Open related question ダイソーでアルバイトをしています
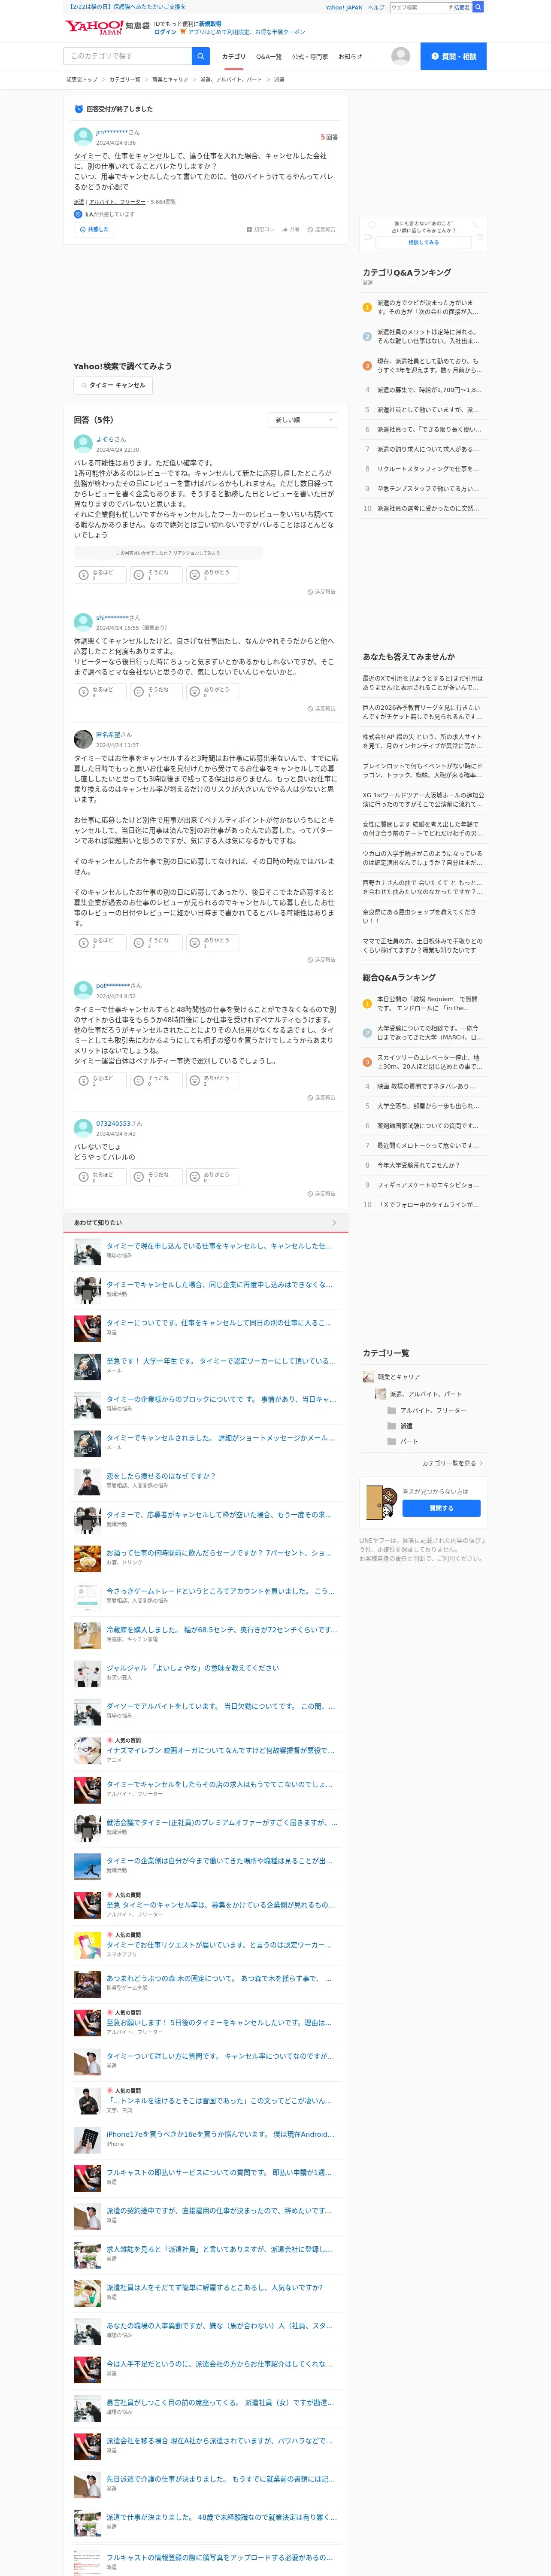Image resolution: width=551 pixels, height=2576 pixels. (x=220, y=1706)
